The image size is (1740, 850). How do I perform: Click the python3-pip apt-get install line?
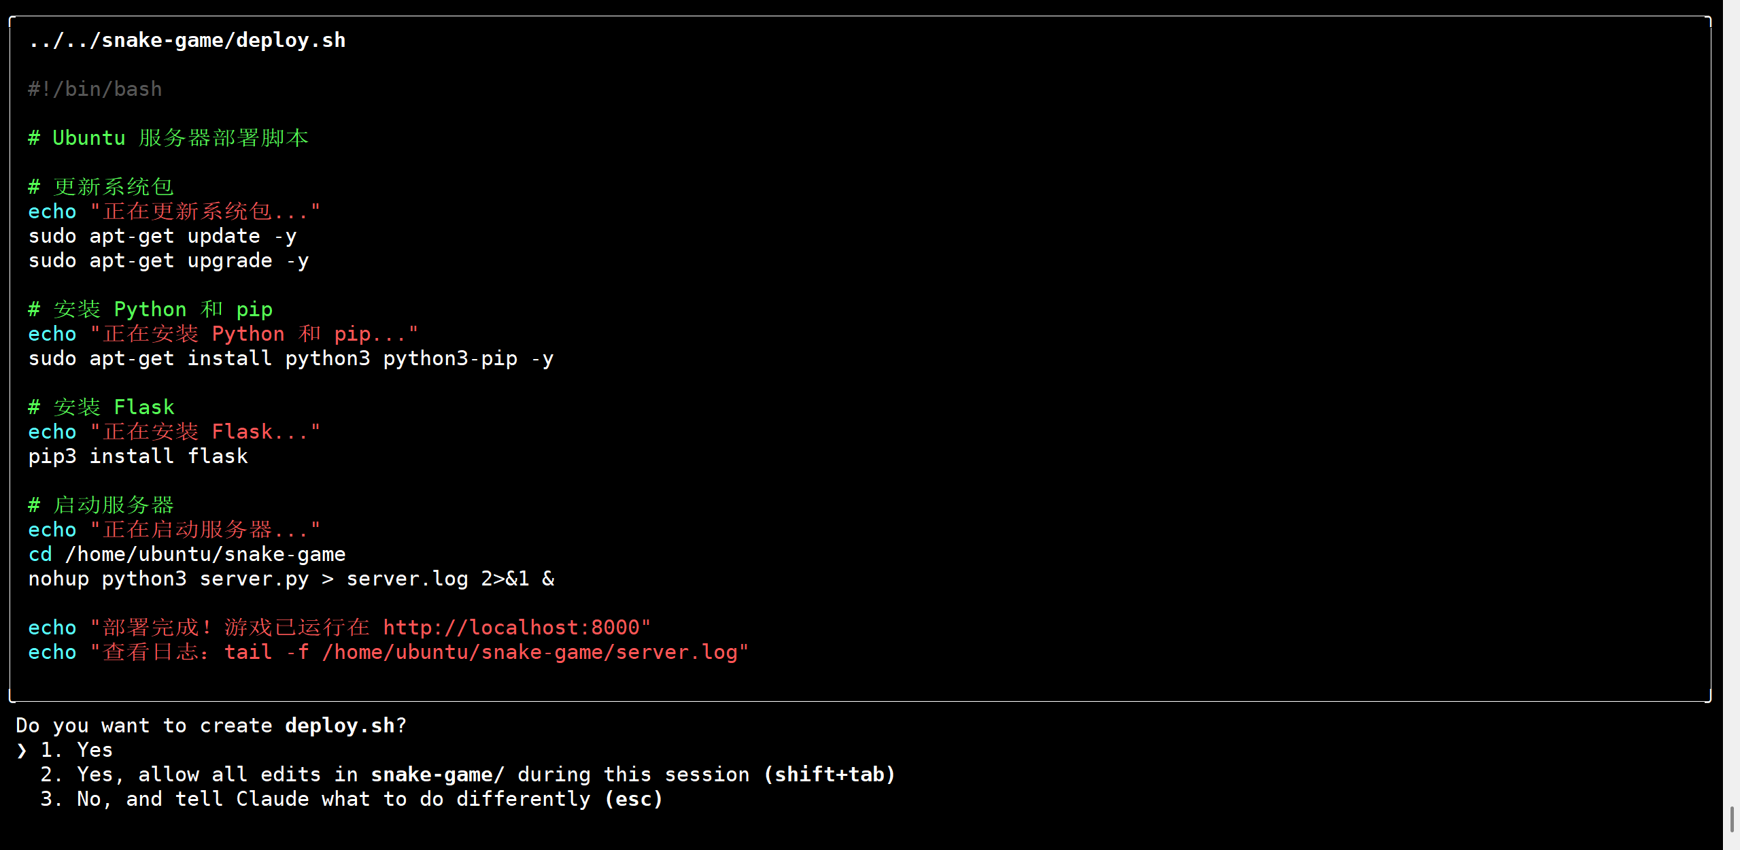(291, 358)
